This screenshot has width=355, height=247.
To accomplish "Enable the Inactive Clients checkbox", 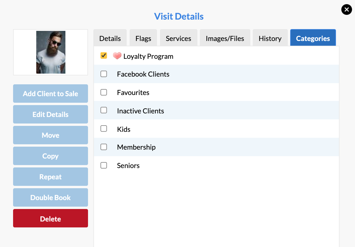I will pyautogui.click(x=104, y=110).
